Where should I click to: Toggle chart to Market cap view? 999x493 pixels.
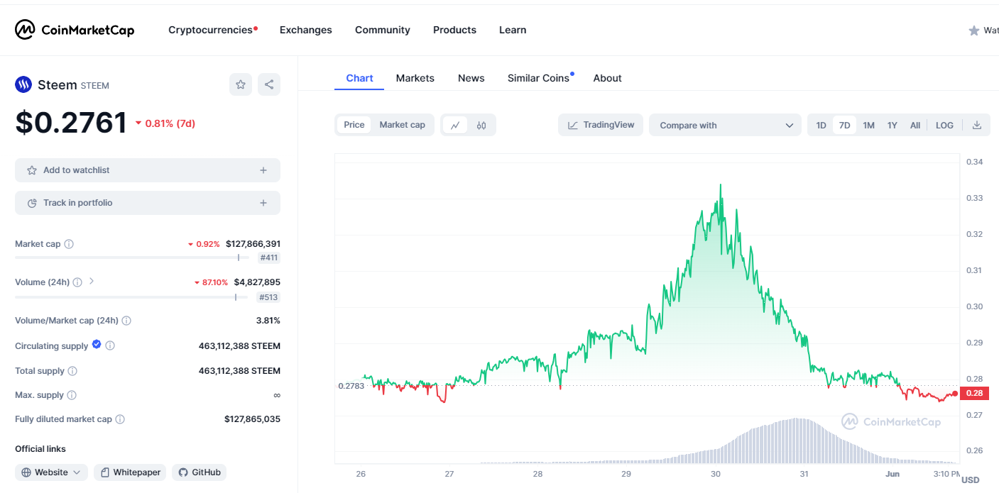402,125
